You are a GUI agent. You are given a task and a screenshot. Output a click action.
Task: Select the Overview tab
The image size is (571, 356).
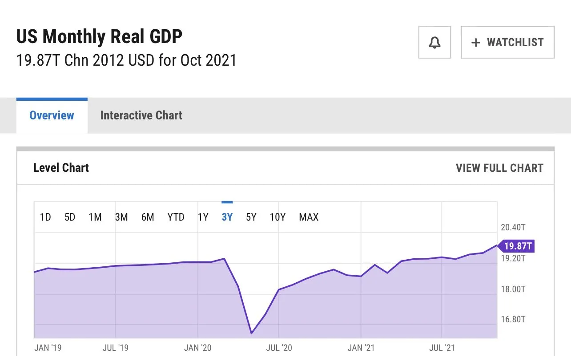(52, 115)
